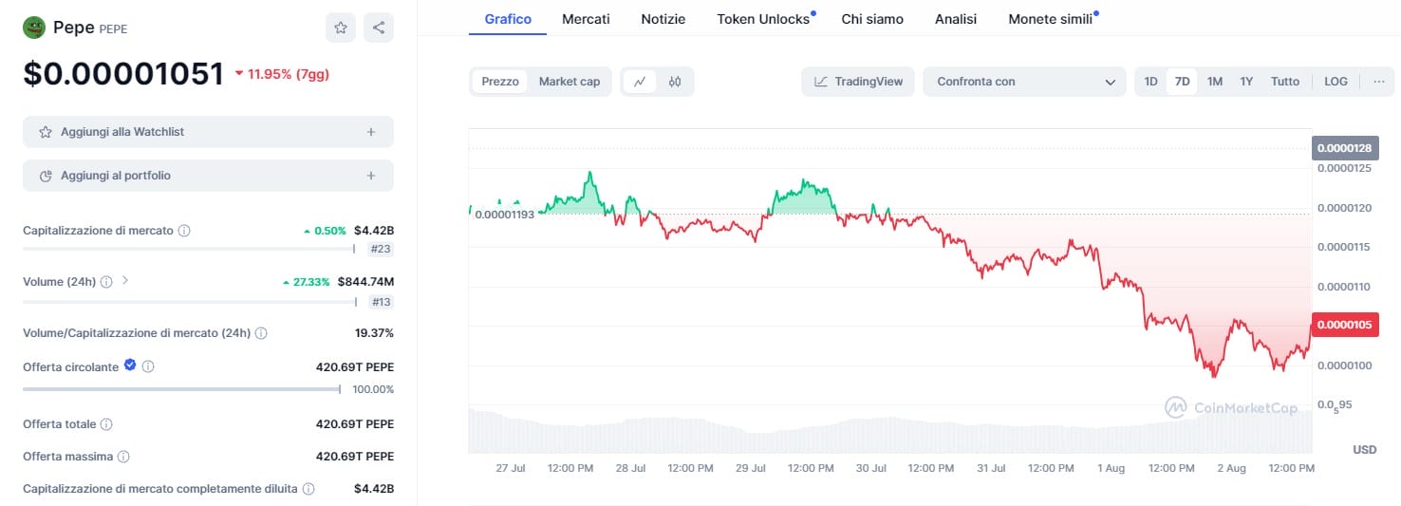Open info icon beside Capitalizzazione di mercato completamente diluita
The height and width of the screenshot is (506, 1401).
coord(308,489)
